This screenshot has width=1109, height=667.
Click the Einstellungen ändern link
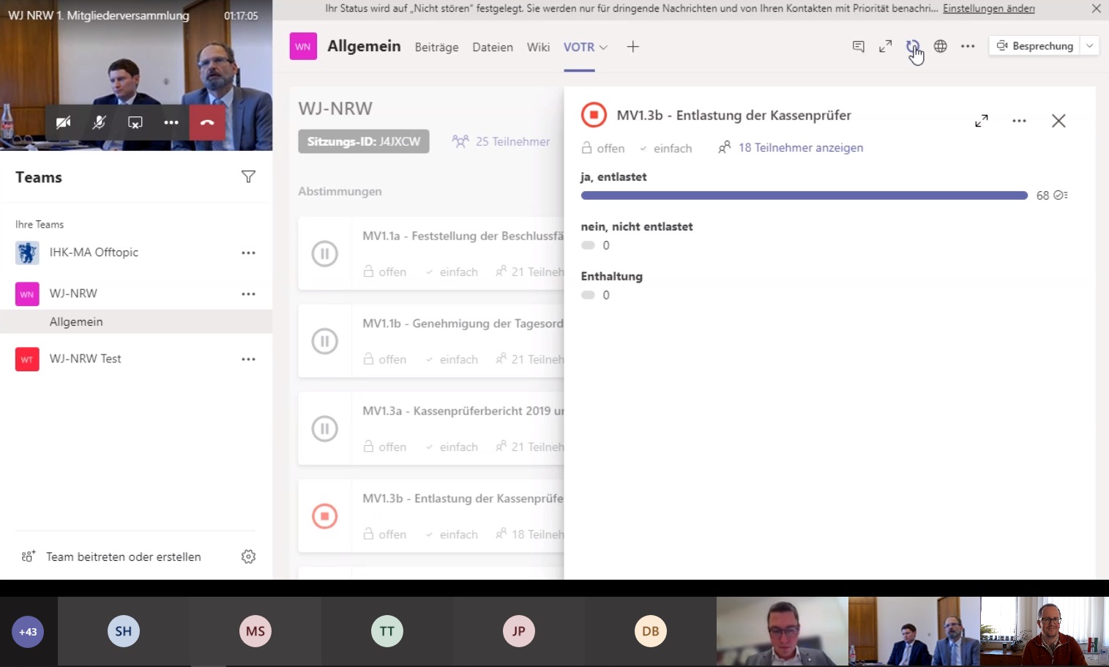point(988,9)
